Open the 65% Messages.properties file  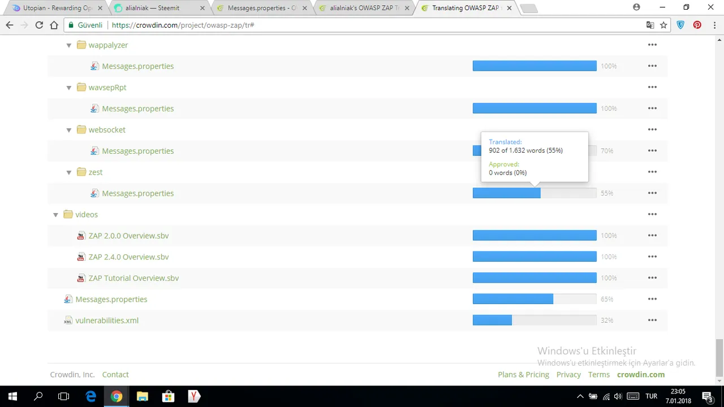point(111,299)
